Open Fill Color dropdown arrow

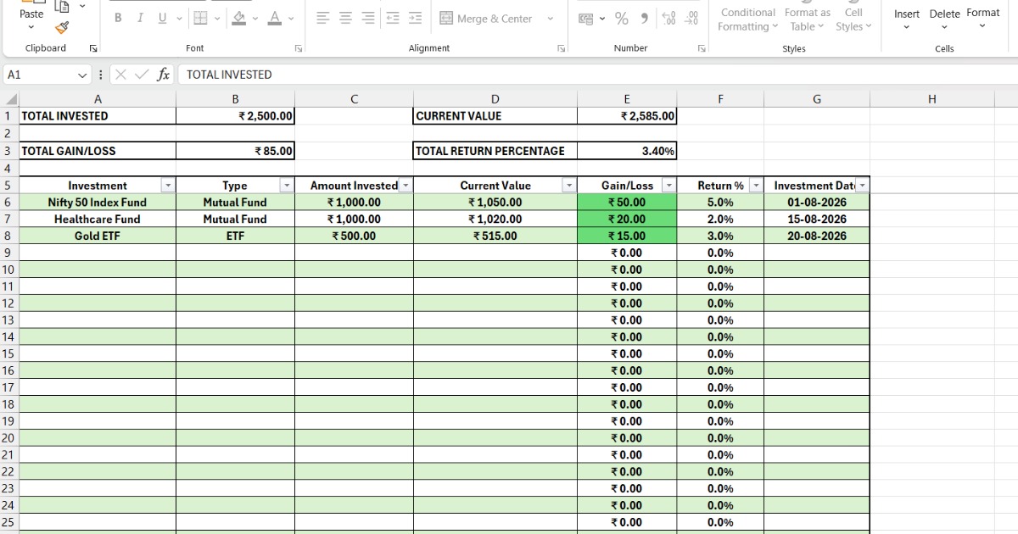coord(255,18)
